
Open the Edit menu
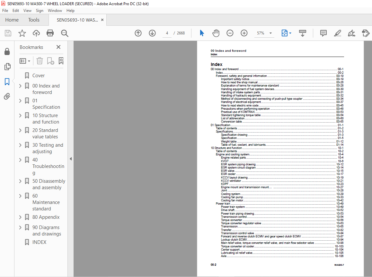[x=16, y=10]
